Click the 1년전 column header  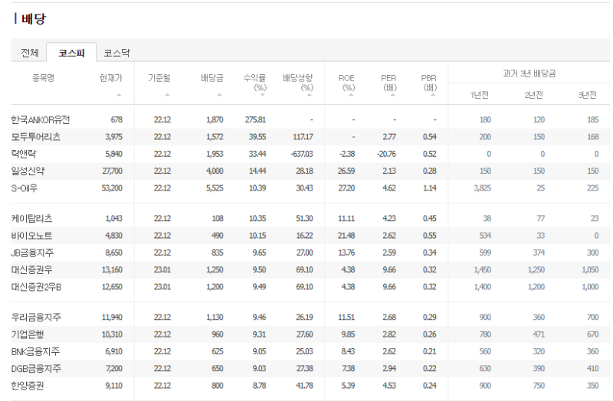pos(480,95)
